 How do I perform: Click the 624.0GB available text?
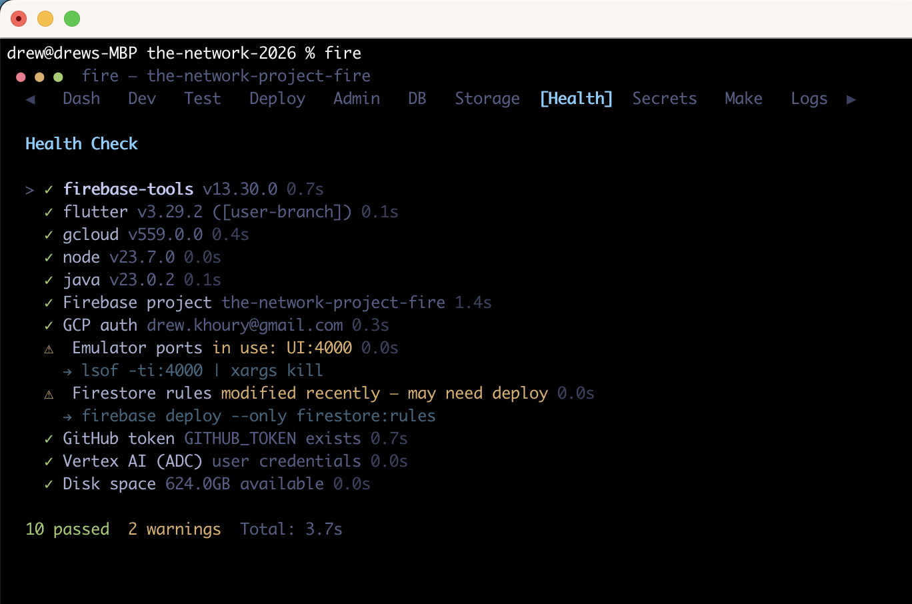pos(245,484)
